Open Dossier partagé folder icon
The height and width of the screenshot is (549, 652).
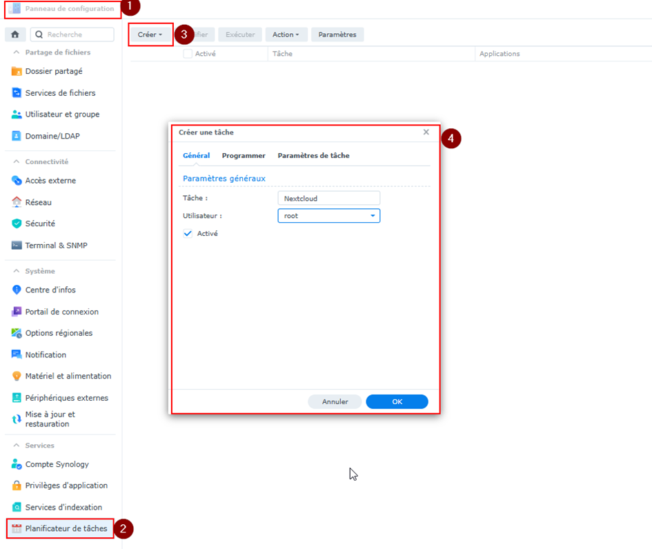tap(17, 71)
